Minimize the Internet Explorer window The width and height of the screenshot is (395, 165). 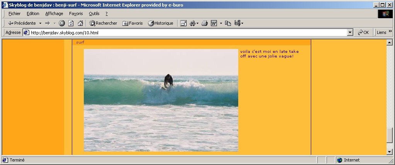pyautogui.click(x=376, y=5)
